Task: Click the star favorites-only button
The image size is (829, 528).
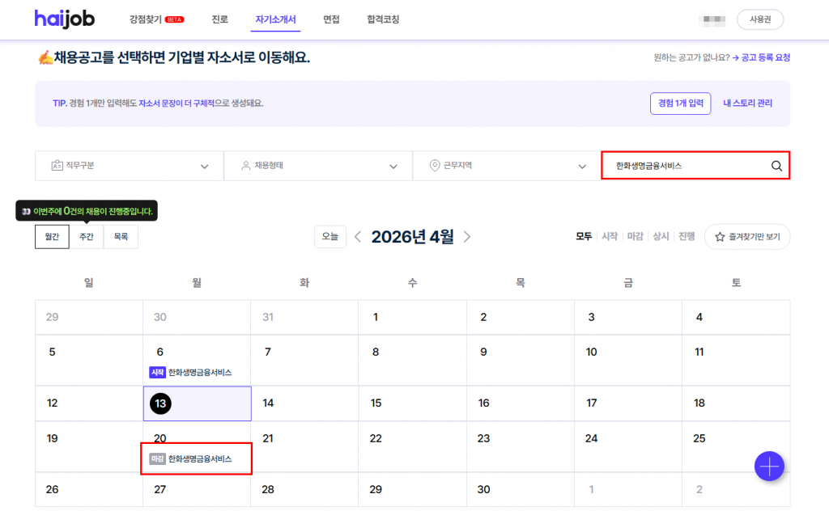Action: pyautogui.click(x=746, y=237)
